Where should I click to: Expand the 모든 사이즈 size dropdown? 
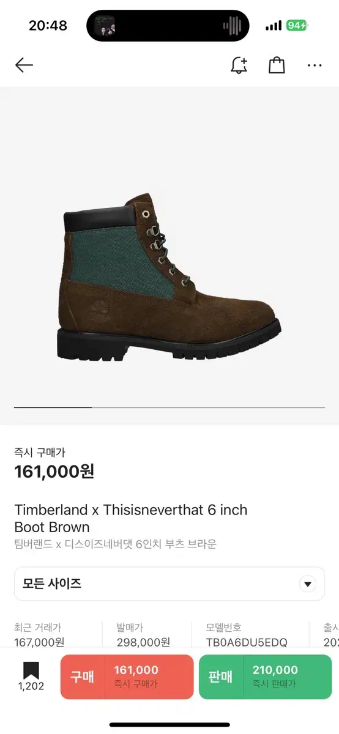169,584
